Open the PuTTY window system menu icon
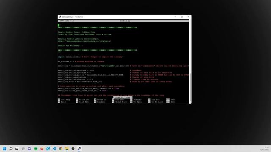 [60, 17]
